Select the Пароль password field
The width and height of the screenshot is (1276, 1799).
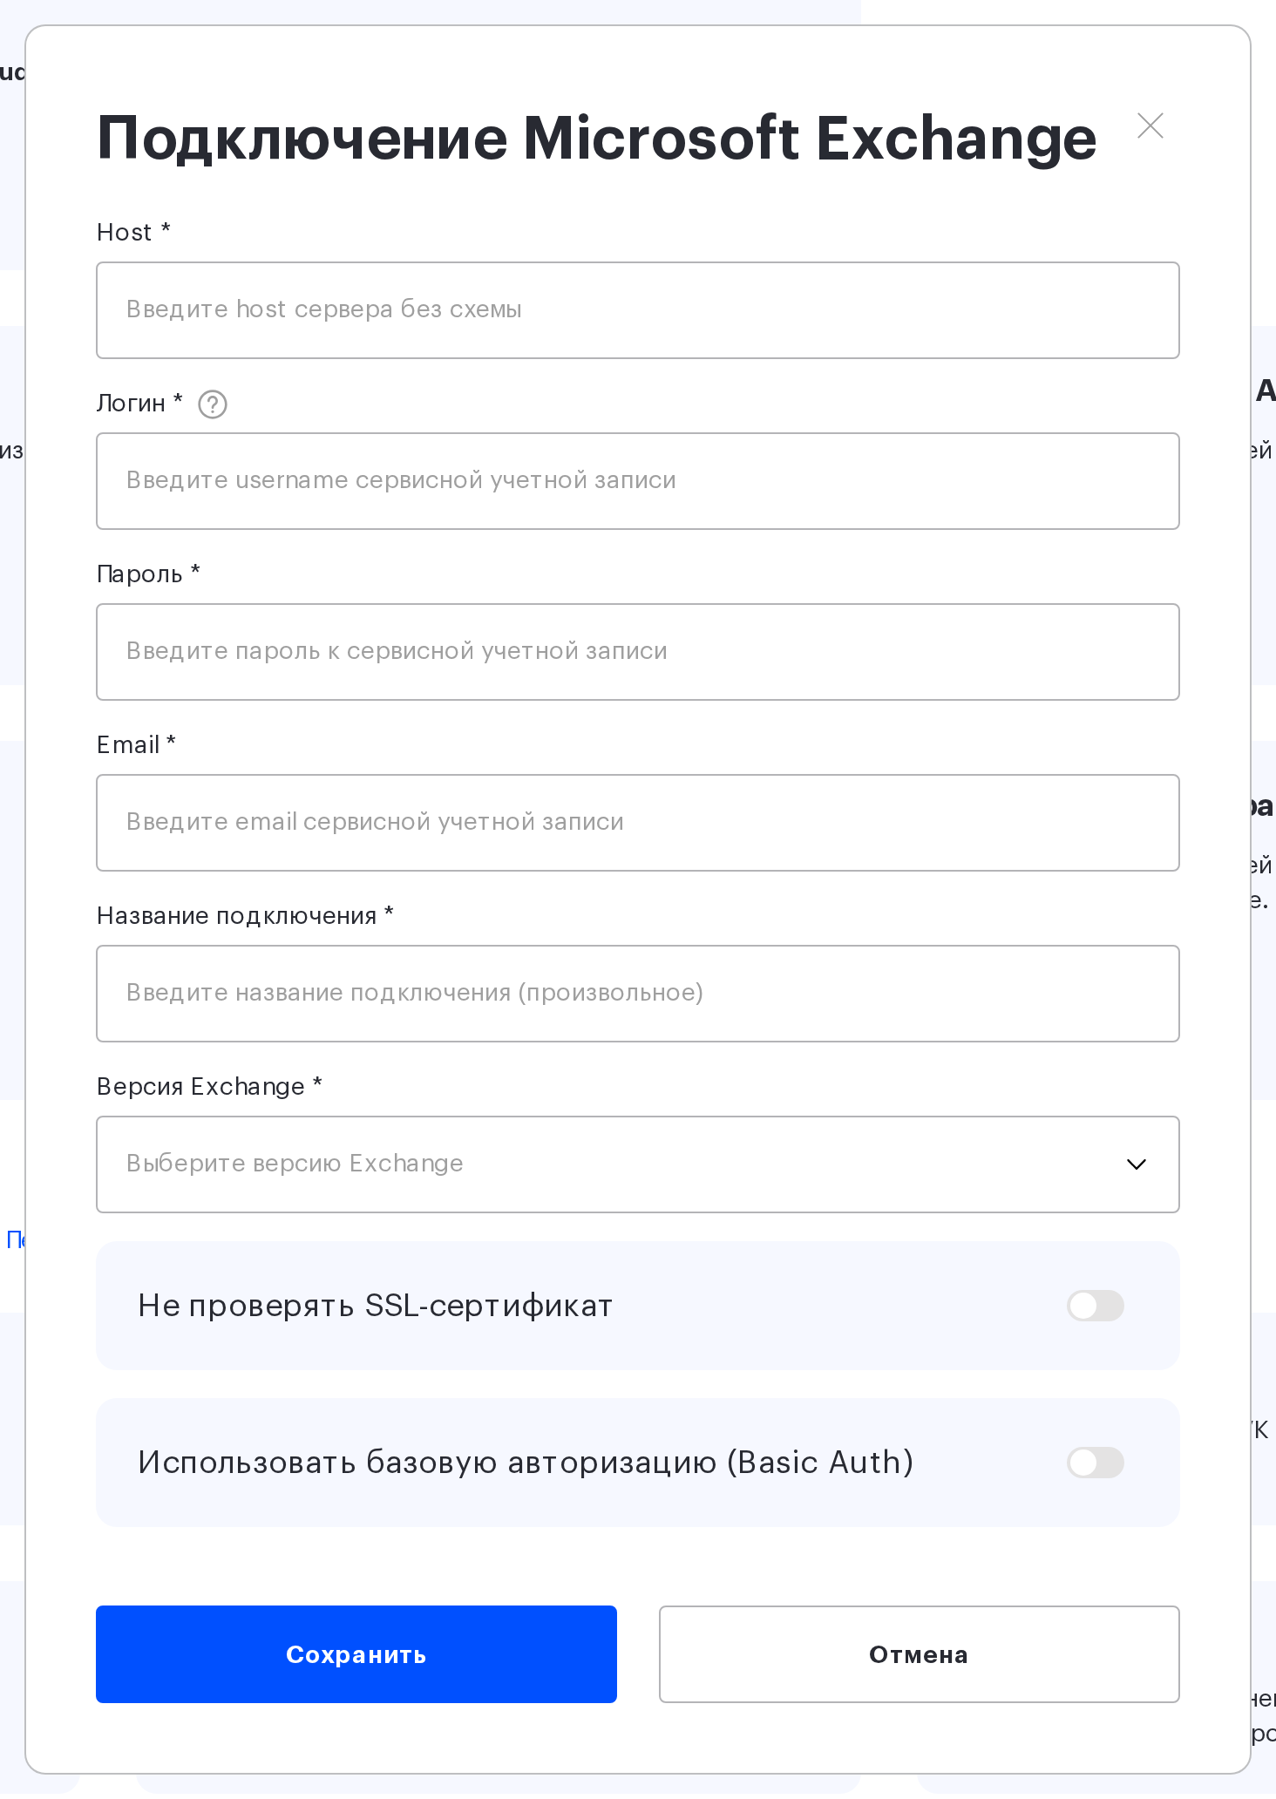638,652
